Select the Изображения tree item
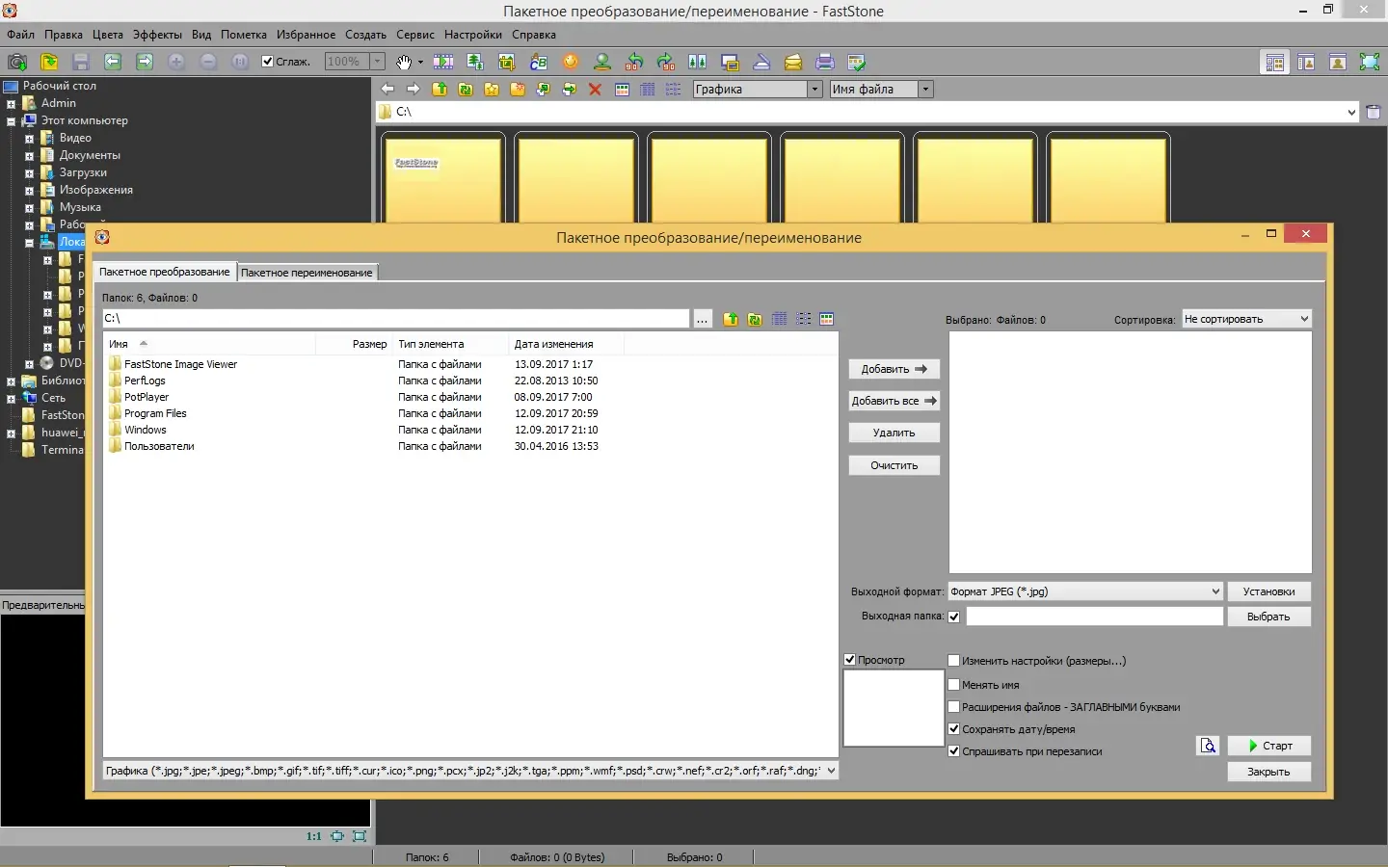The height and width of the screenshot is (867, 1388). point(96,190)
